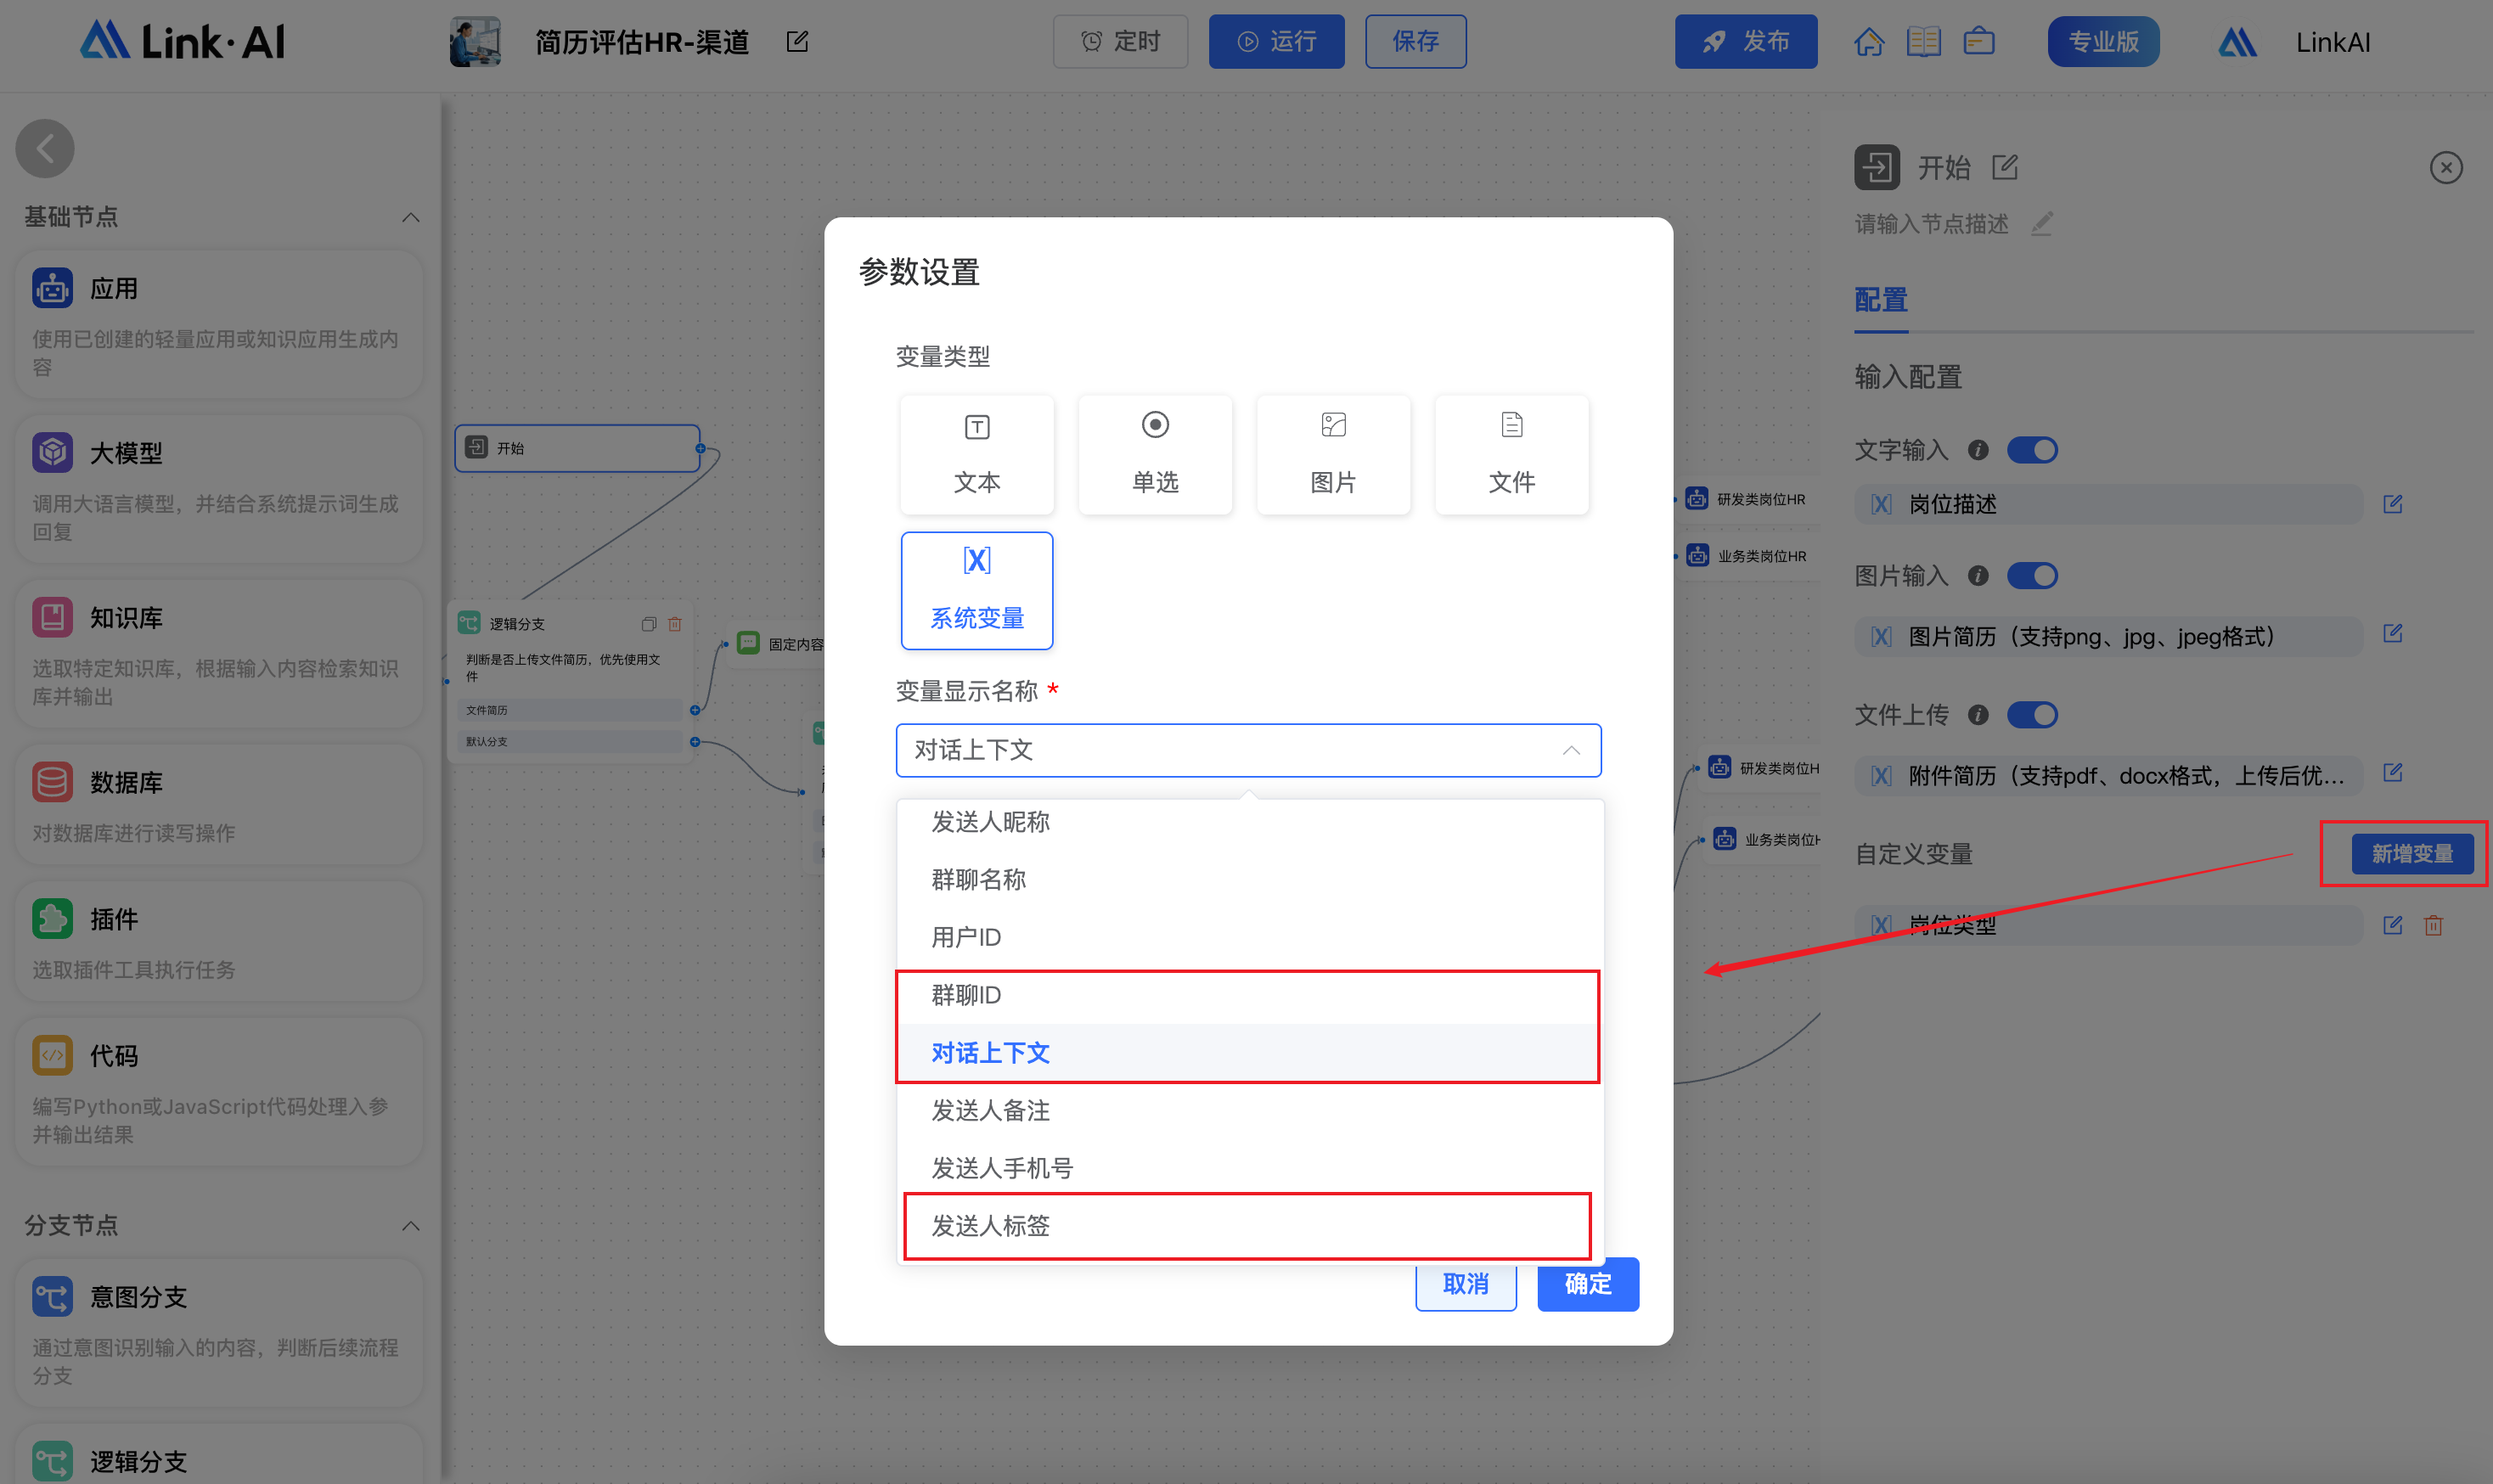Click edit icon next to 简历评估HR-渠道
This screenshot has width=2493, height=1484.
pos(797,42)
